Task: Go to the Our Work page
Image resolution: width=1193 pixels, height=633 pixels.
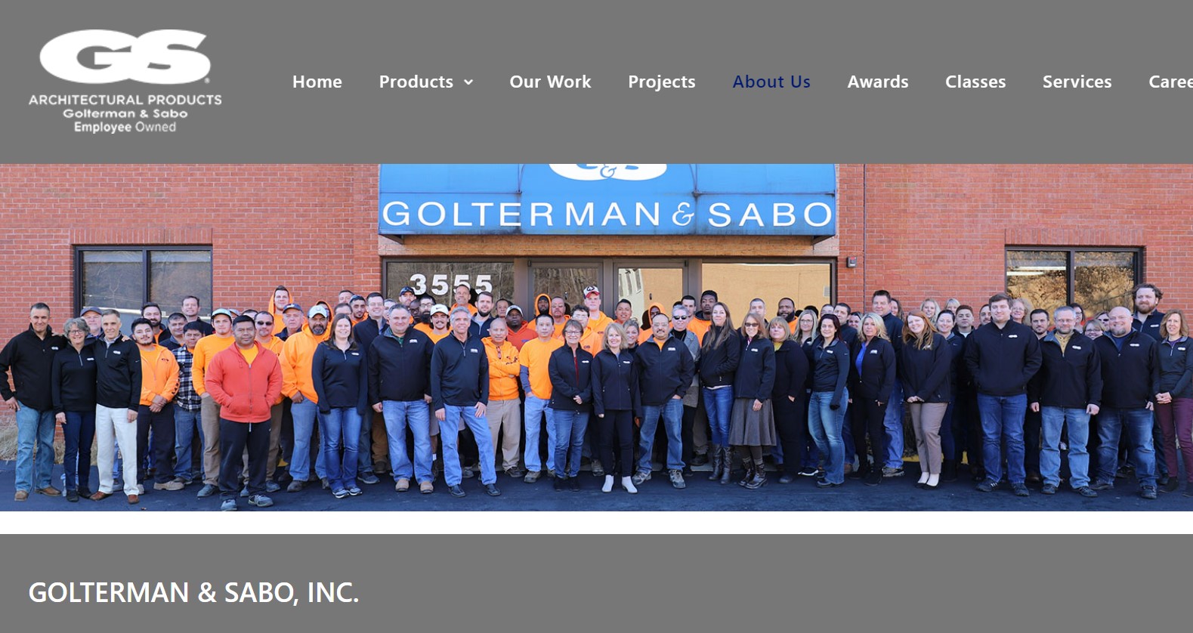Action: click(x=550, y=82)
